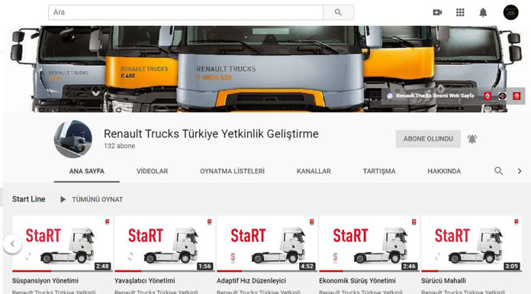
Task: Click the search magnifier button
Action: pos(338,12)
